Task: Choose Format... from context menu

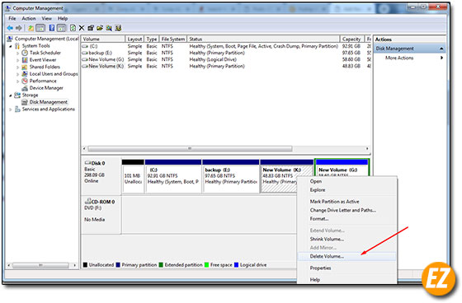Action: (x=346, y=219)
